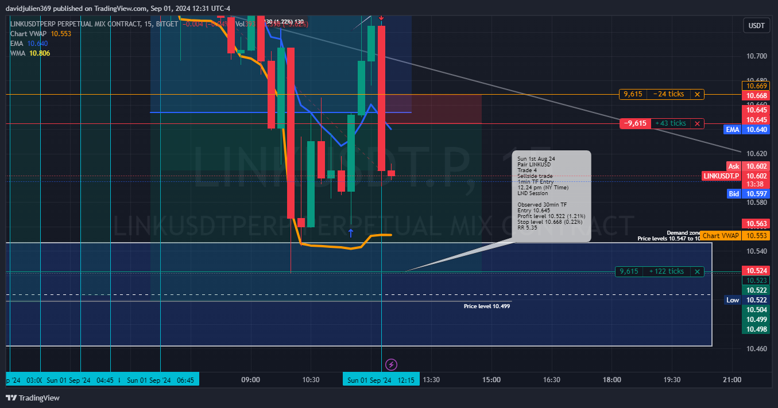This screenshot has width=778, height=408.
Task: Click the 10.524 red price tag
Action: pos(755,271)
